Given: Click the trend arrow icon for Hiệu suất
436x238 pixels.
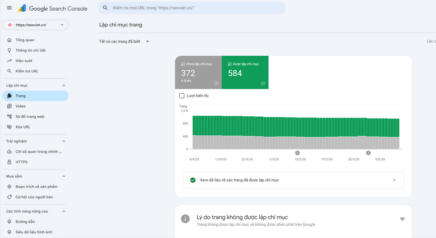Looking at the screenshot, I should [x=9, y=60].
